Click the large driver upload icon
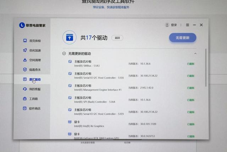The height and width of the screenshot is (152, 227). [70, 37]
